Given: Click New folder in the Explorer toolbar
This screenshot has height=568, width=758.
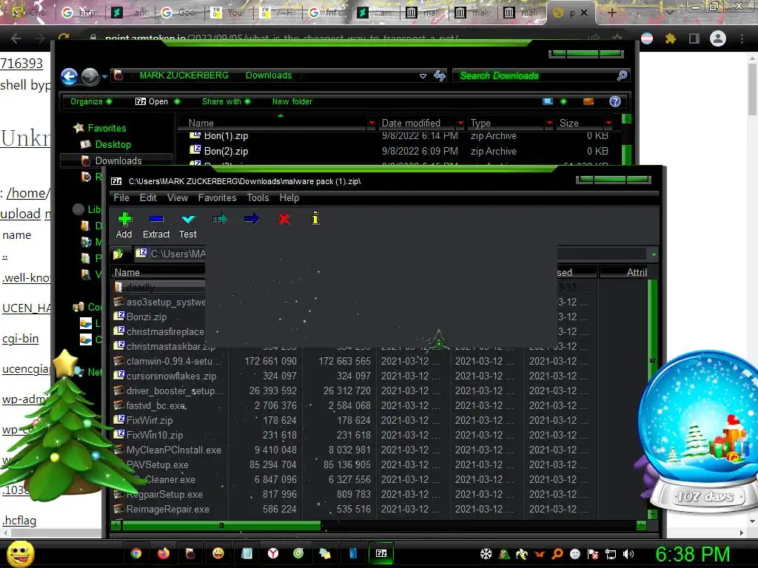Looking at the screenshot, I should [292, 101].
